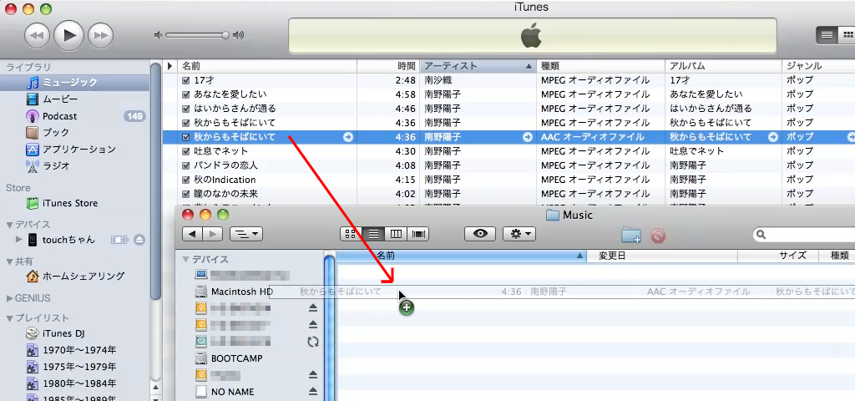Switch Finder to icon view
855x401 pixels.
click(351, 234)
